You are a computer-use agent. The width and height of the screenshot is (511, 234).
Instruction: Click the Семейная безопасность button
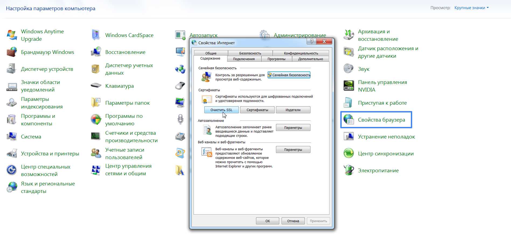[x=289, y=75]
